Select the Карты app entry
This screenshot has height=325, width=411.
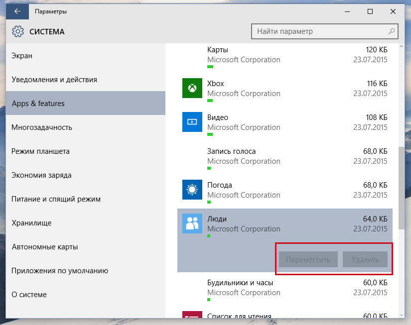point(285,56)
